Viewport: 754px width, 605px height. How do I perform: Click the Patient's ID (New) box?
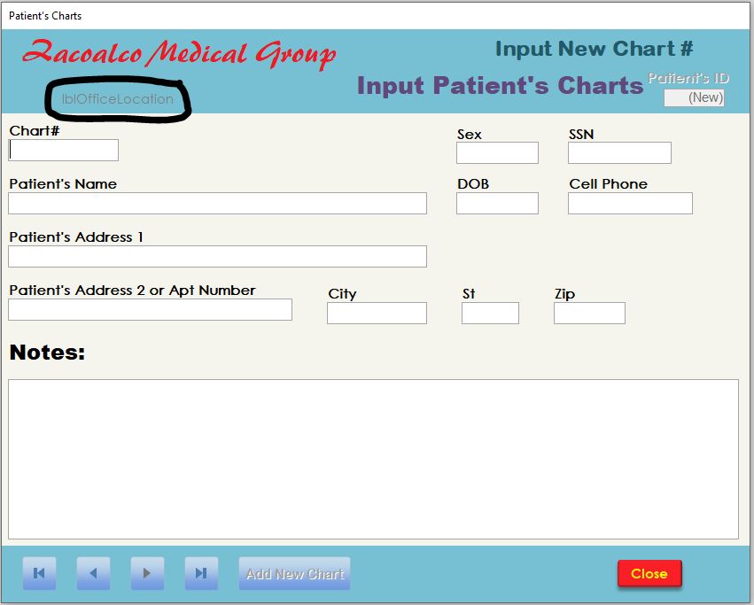click(694, 97)
